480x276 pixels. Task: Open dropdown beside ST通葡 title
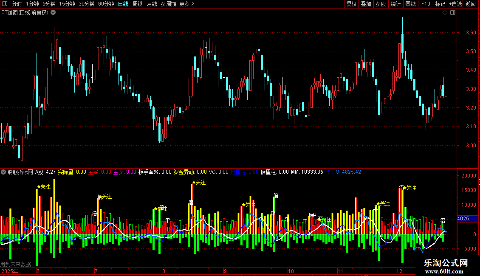53,13
